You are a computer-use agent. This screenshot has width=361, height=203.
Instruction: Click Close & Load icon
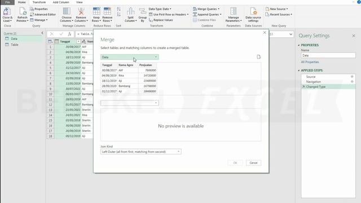coord(7,11)
